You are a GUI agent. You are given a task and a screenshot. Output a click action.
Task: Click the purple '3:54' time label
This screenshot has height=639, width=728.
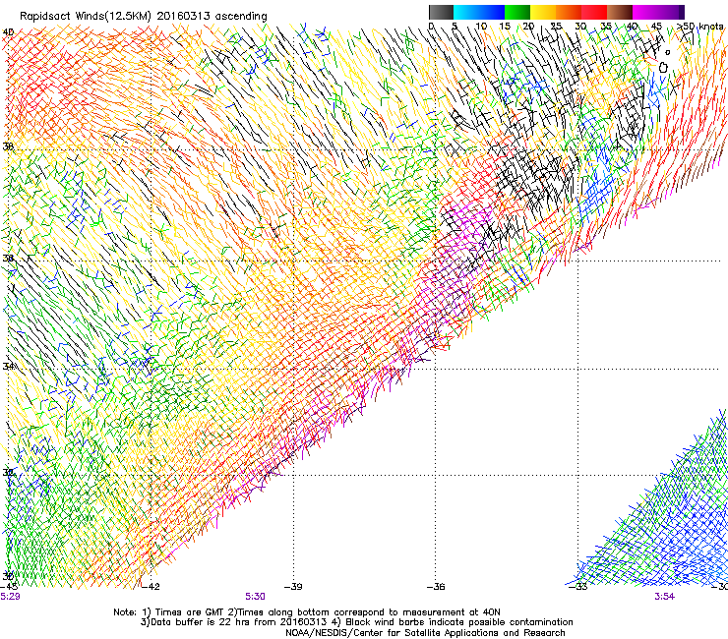click(664, 597)
